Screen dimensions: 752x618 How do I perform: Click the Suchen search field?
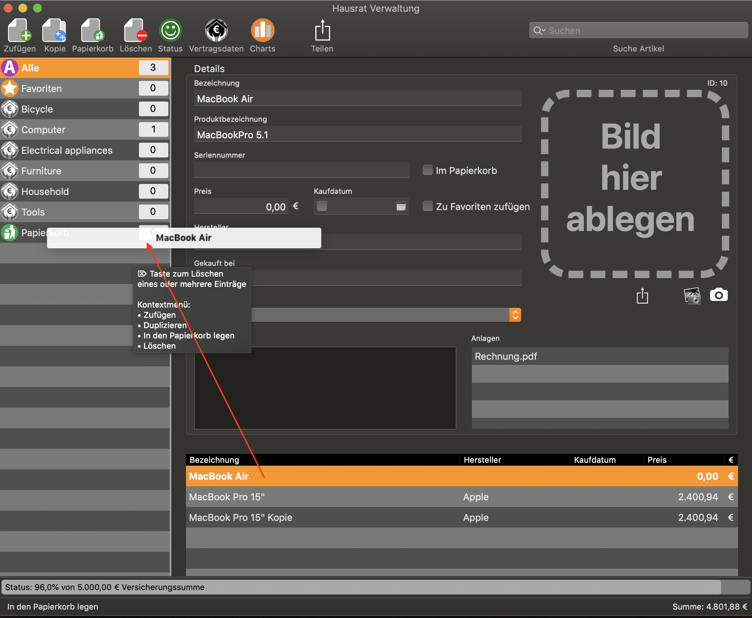[638, 31]
